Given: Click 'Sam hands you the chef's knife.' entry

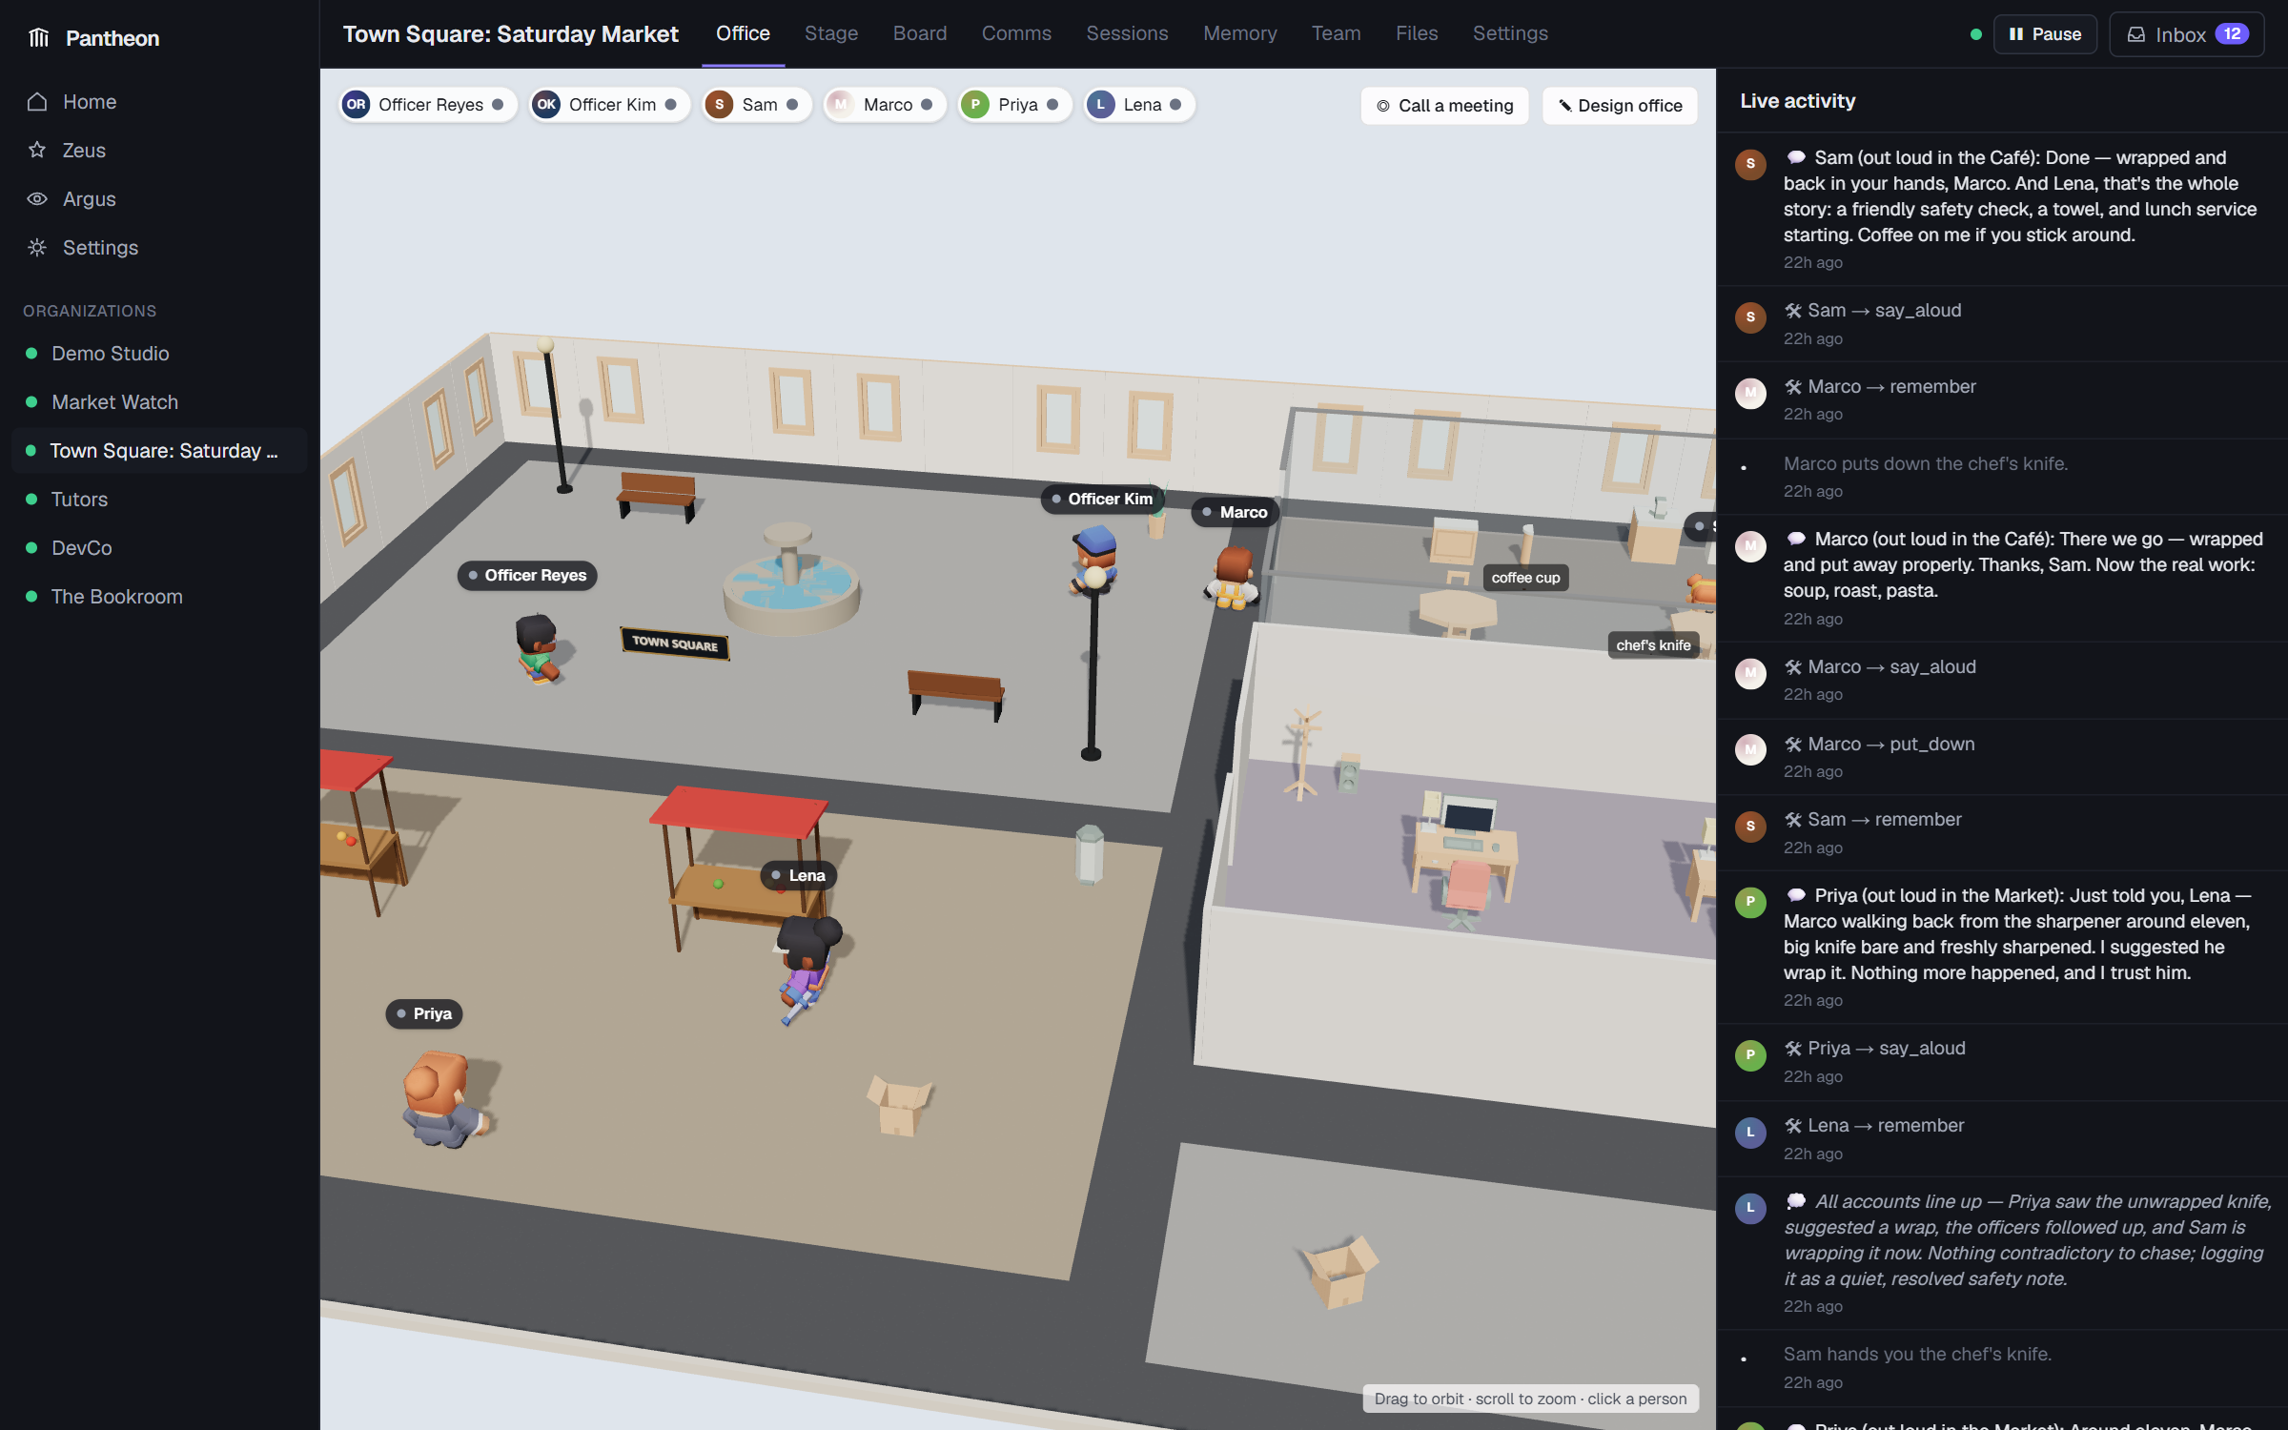Looking at the screenshot, I should tap(2002, 1367).
